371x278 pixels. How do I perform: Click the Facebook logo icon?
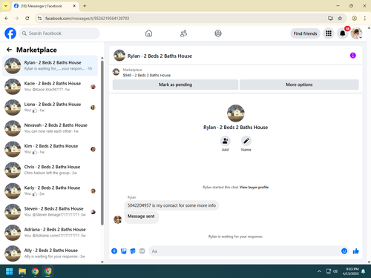coord(10,33)
